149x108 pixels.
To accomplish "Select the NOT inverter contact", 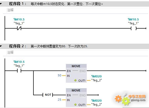I will pyautogui.click(x=48, y=95).
